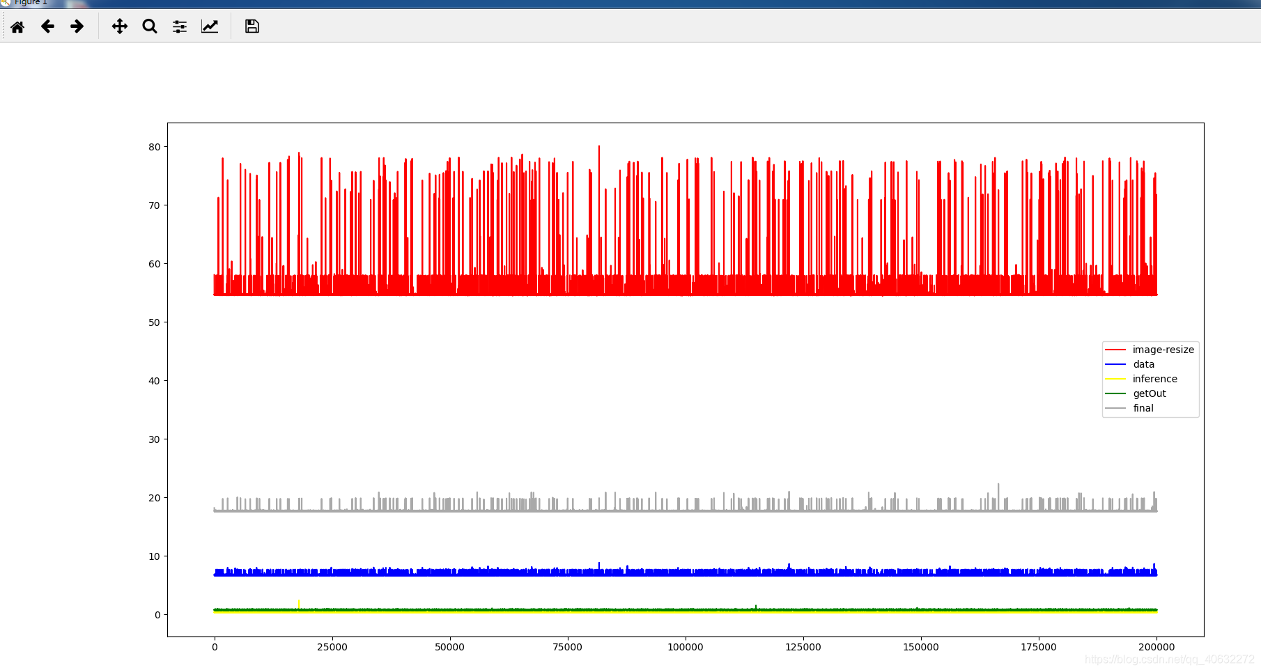The image size is (1261, 672).
Task: Click the 60 y-axis tick label
Action: (x=154, y=264)
